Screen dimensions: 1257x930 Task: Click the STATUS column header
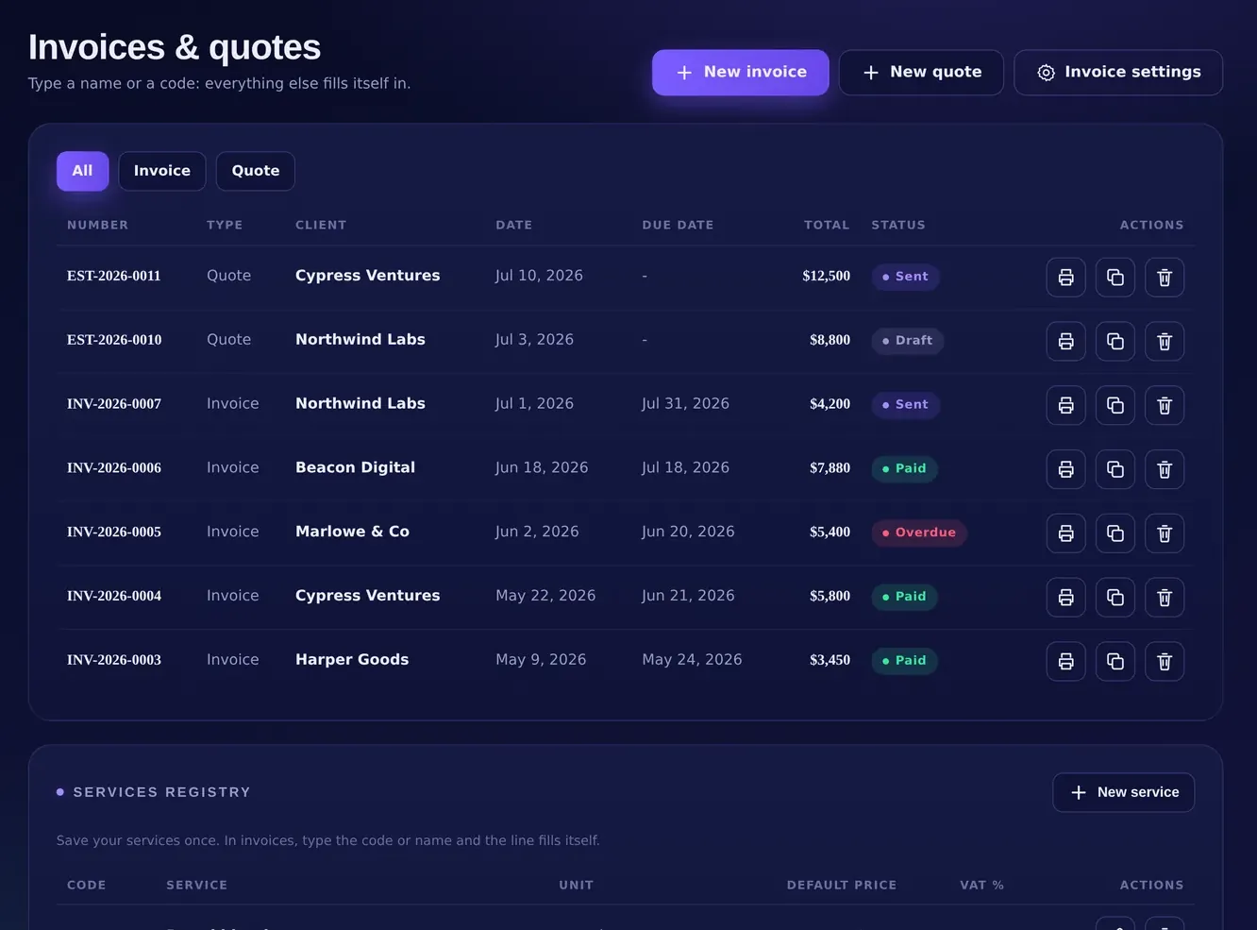click(x=898, y=225)
